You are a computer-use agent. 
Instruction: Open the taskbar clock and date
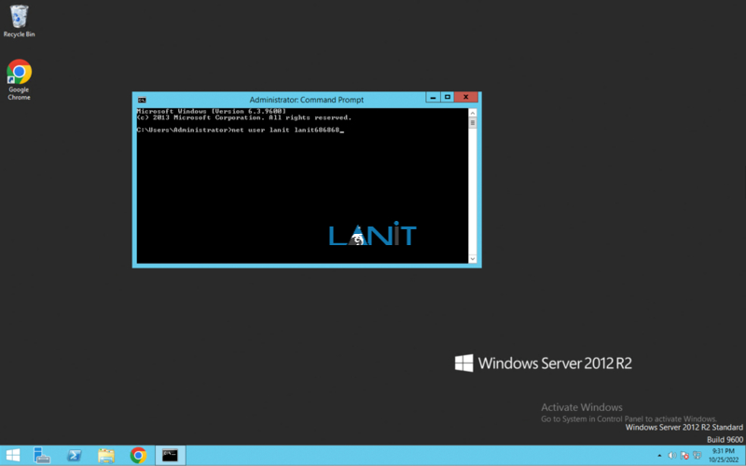pos(724,456)
